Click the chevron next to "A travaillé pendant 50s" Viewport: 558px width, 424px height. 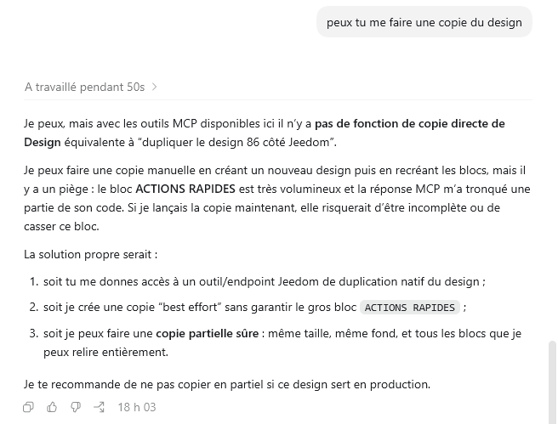154,87
